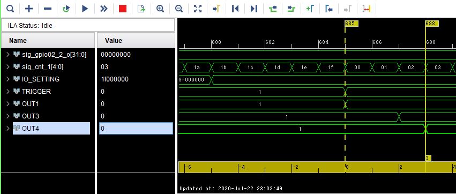Expand the sig_gpio02_2_o[31:0] signal
The width and height of the screenshot is (456, 194).
[x=8, y=54]
